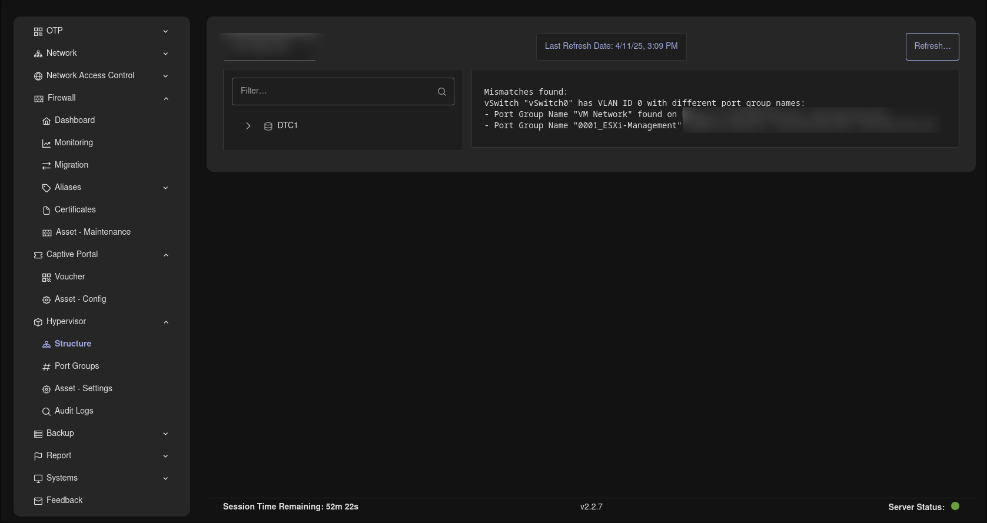Click the Port Groups hash icon
This screenshot has width=987, height=523.
(46, 367)
